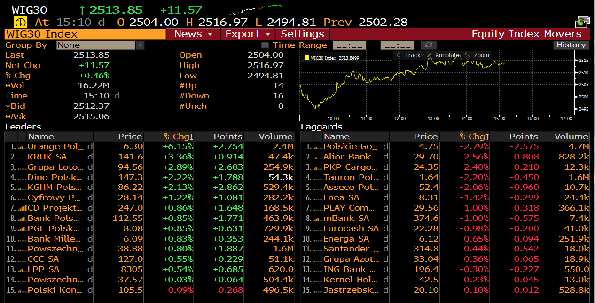Sort Leaders table by % Chg descending arrow

[179, 136]
